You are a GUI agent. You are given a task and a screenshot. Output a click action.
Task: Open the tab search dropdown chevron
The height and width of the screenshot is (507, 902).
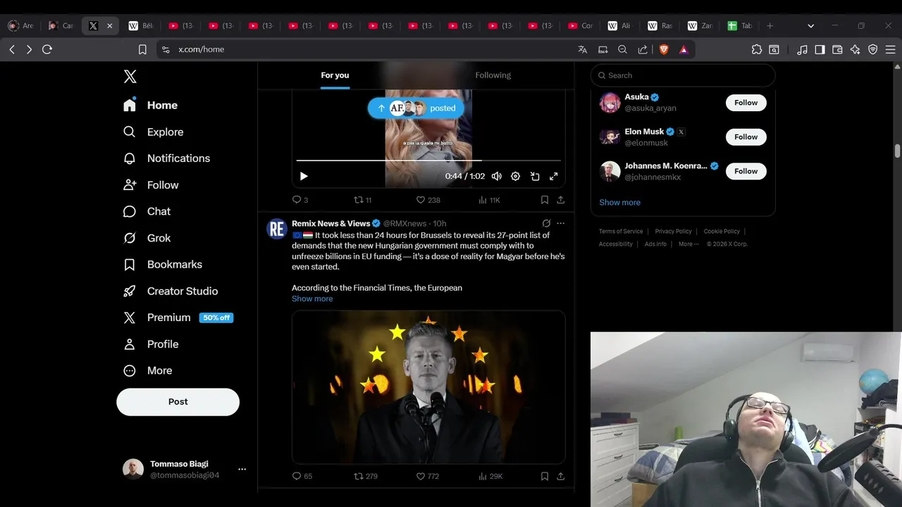click(810, 25)
